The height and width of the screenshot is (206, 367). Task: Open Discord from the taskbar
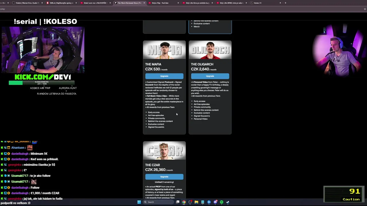click(x=215, y=202)
